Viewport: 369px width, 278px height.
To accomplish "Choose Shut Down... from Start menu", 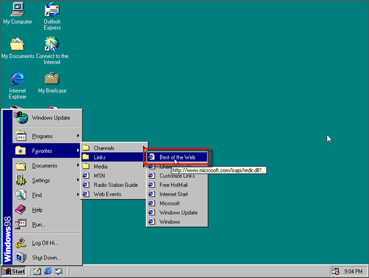I will [47, 258].
